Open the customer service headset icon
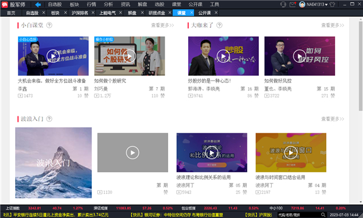The width and height of the screenshot is (363, 218). [x=283, y=4]
